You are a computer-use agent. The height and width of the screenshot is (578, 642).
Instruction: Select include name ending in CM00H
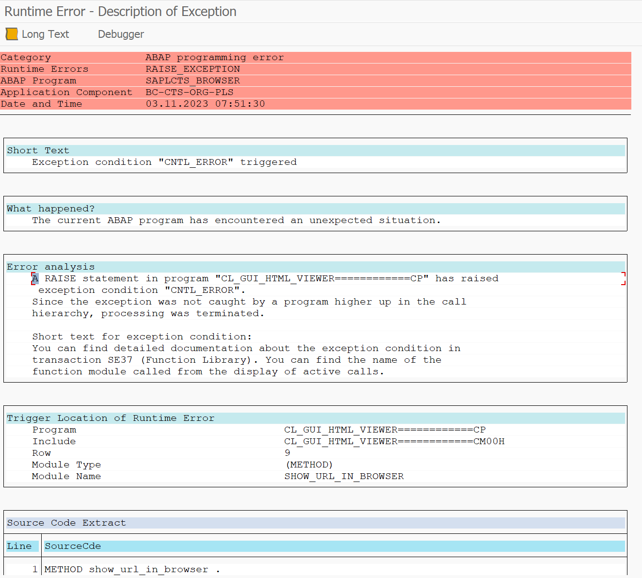pos(394,441)
